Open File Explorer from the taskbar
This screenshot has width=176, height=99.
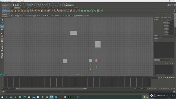[x=20, y=97]
